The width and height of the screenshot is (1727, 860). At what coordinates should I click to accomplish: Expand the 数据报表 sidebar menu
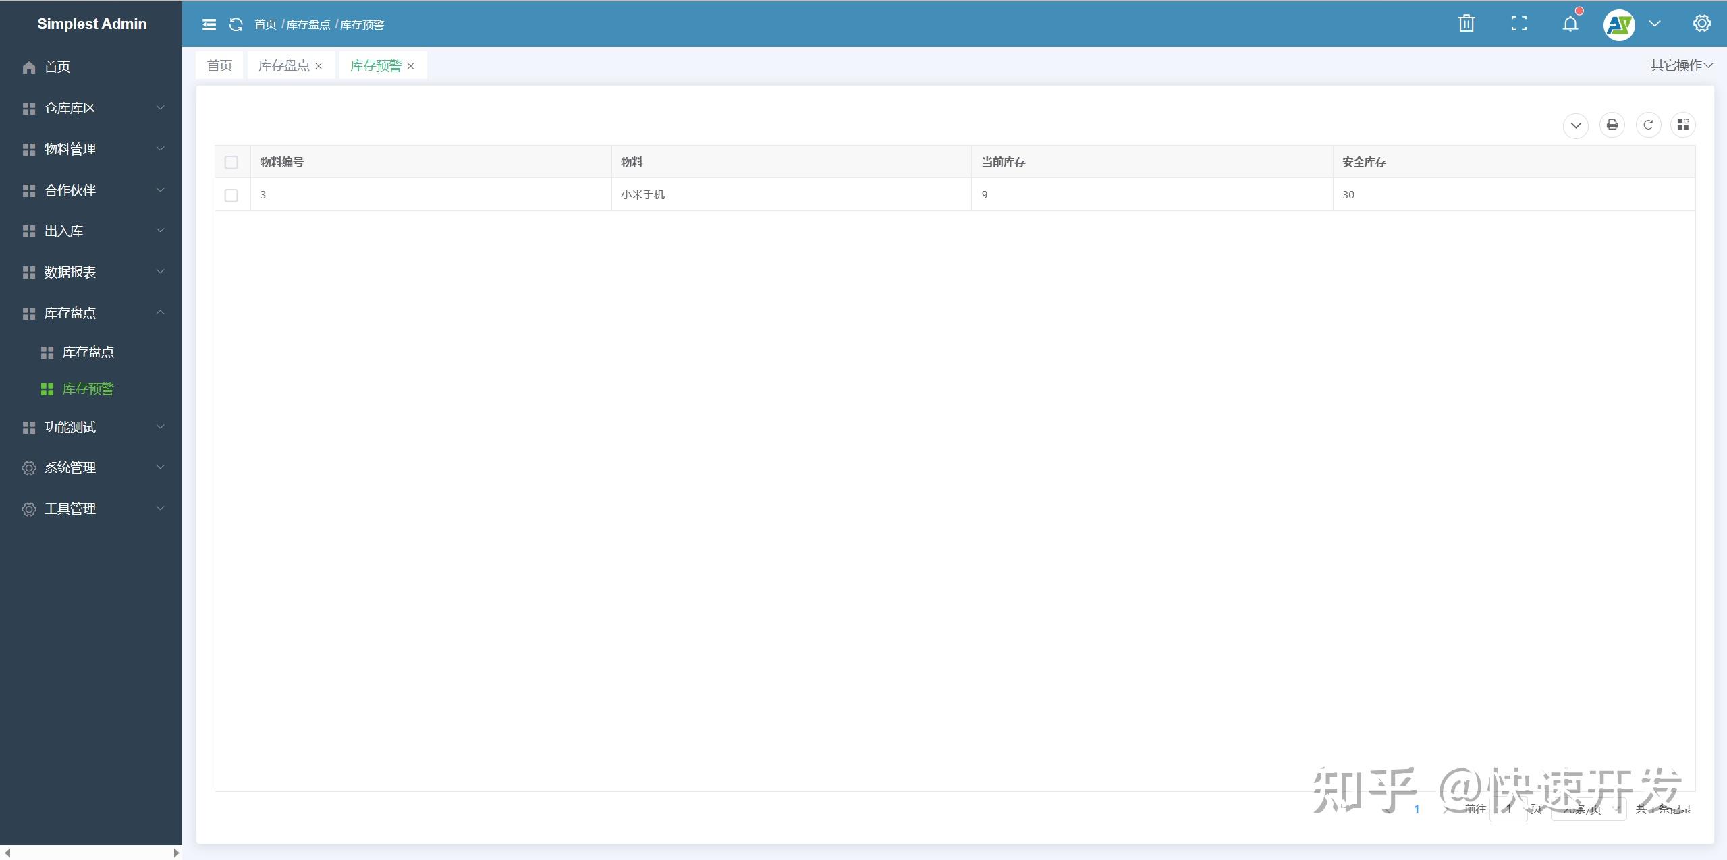tap(91, 272)
